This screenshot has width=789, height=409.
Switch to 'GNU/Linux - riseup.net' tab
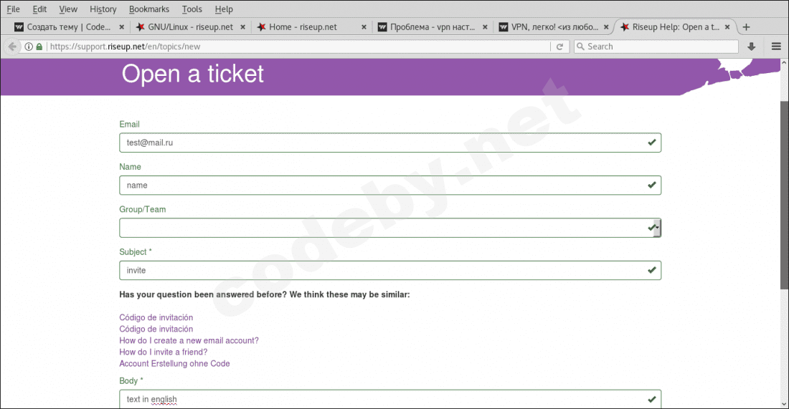[x=190, y=27]
